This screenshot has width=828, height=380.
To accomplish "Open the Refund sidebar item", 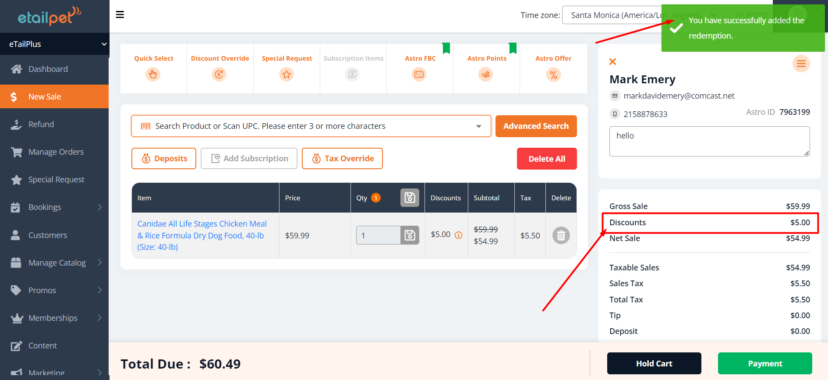I will pos(41,124).
